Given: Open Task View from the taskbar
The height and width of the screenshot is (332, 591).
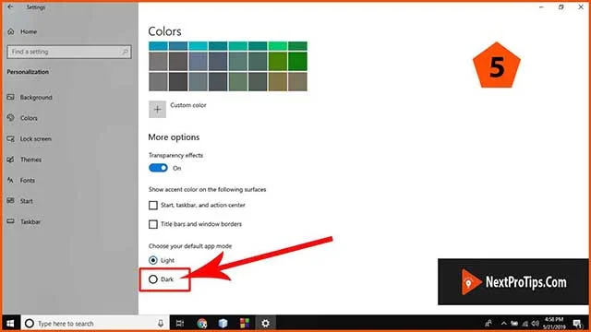Looking at the screenshot, I should tap(180, 324).
